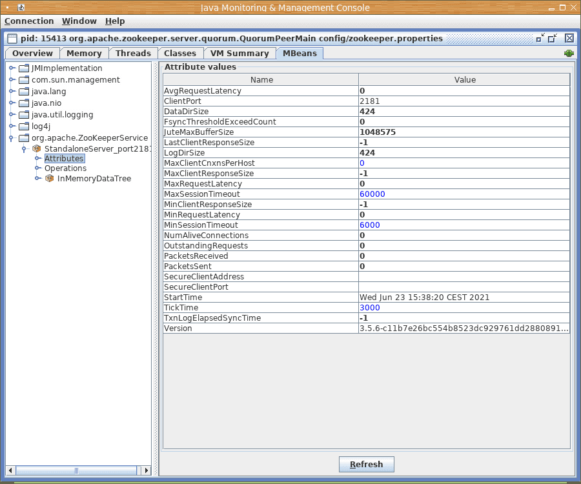This screenshot has width=581, height=484.
Task: Click the java.lang folder icon
Action: 24,92
